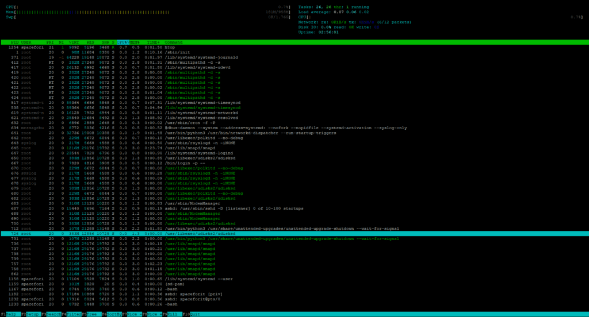Select the sshd listener row PID 687
Viewport: 589px width, 317px height.
(294, 208)
